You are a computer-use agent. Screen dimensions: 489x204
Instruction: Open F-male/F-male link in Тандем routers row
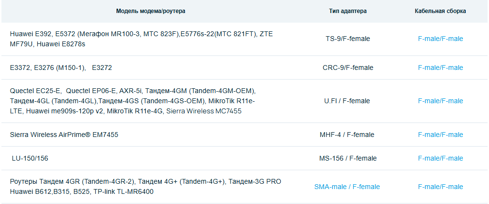(x=440, y=187)
